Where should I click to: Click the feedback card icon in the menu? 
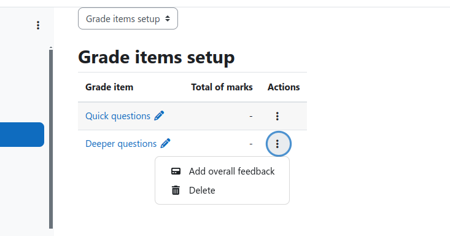pyautogui.click(x=176, y=171)
